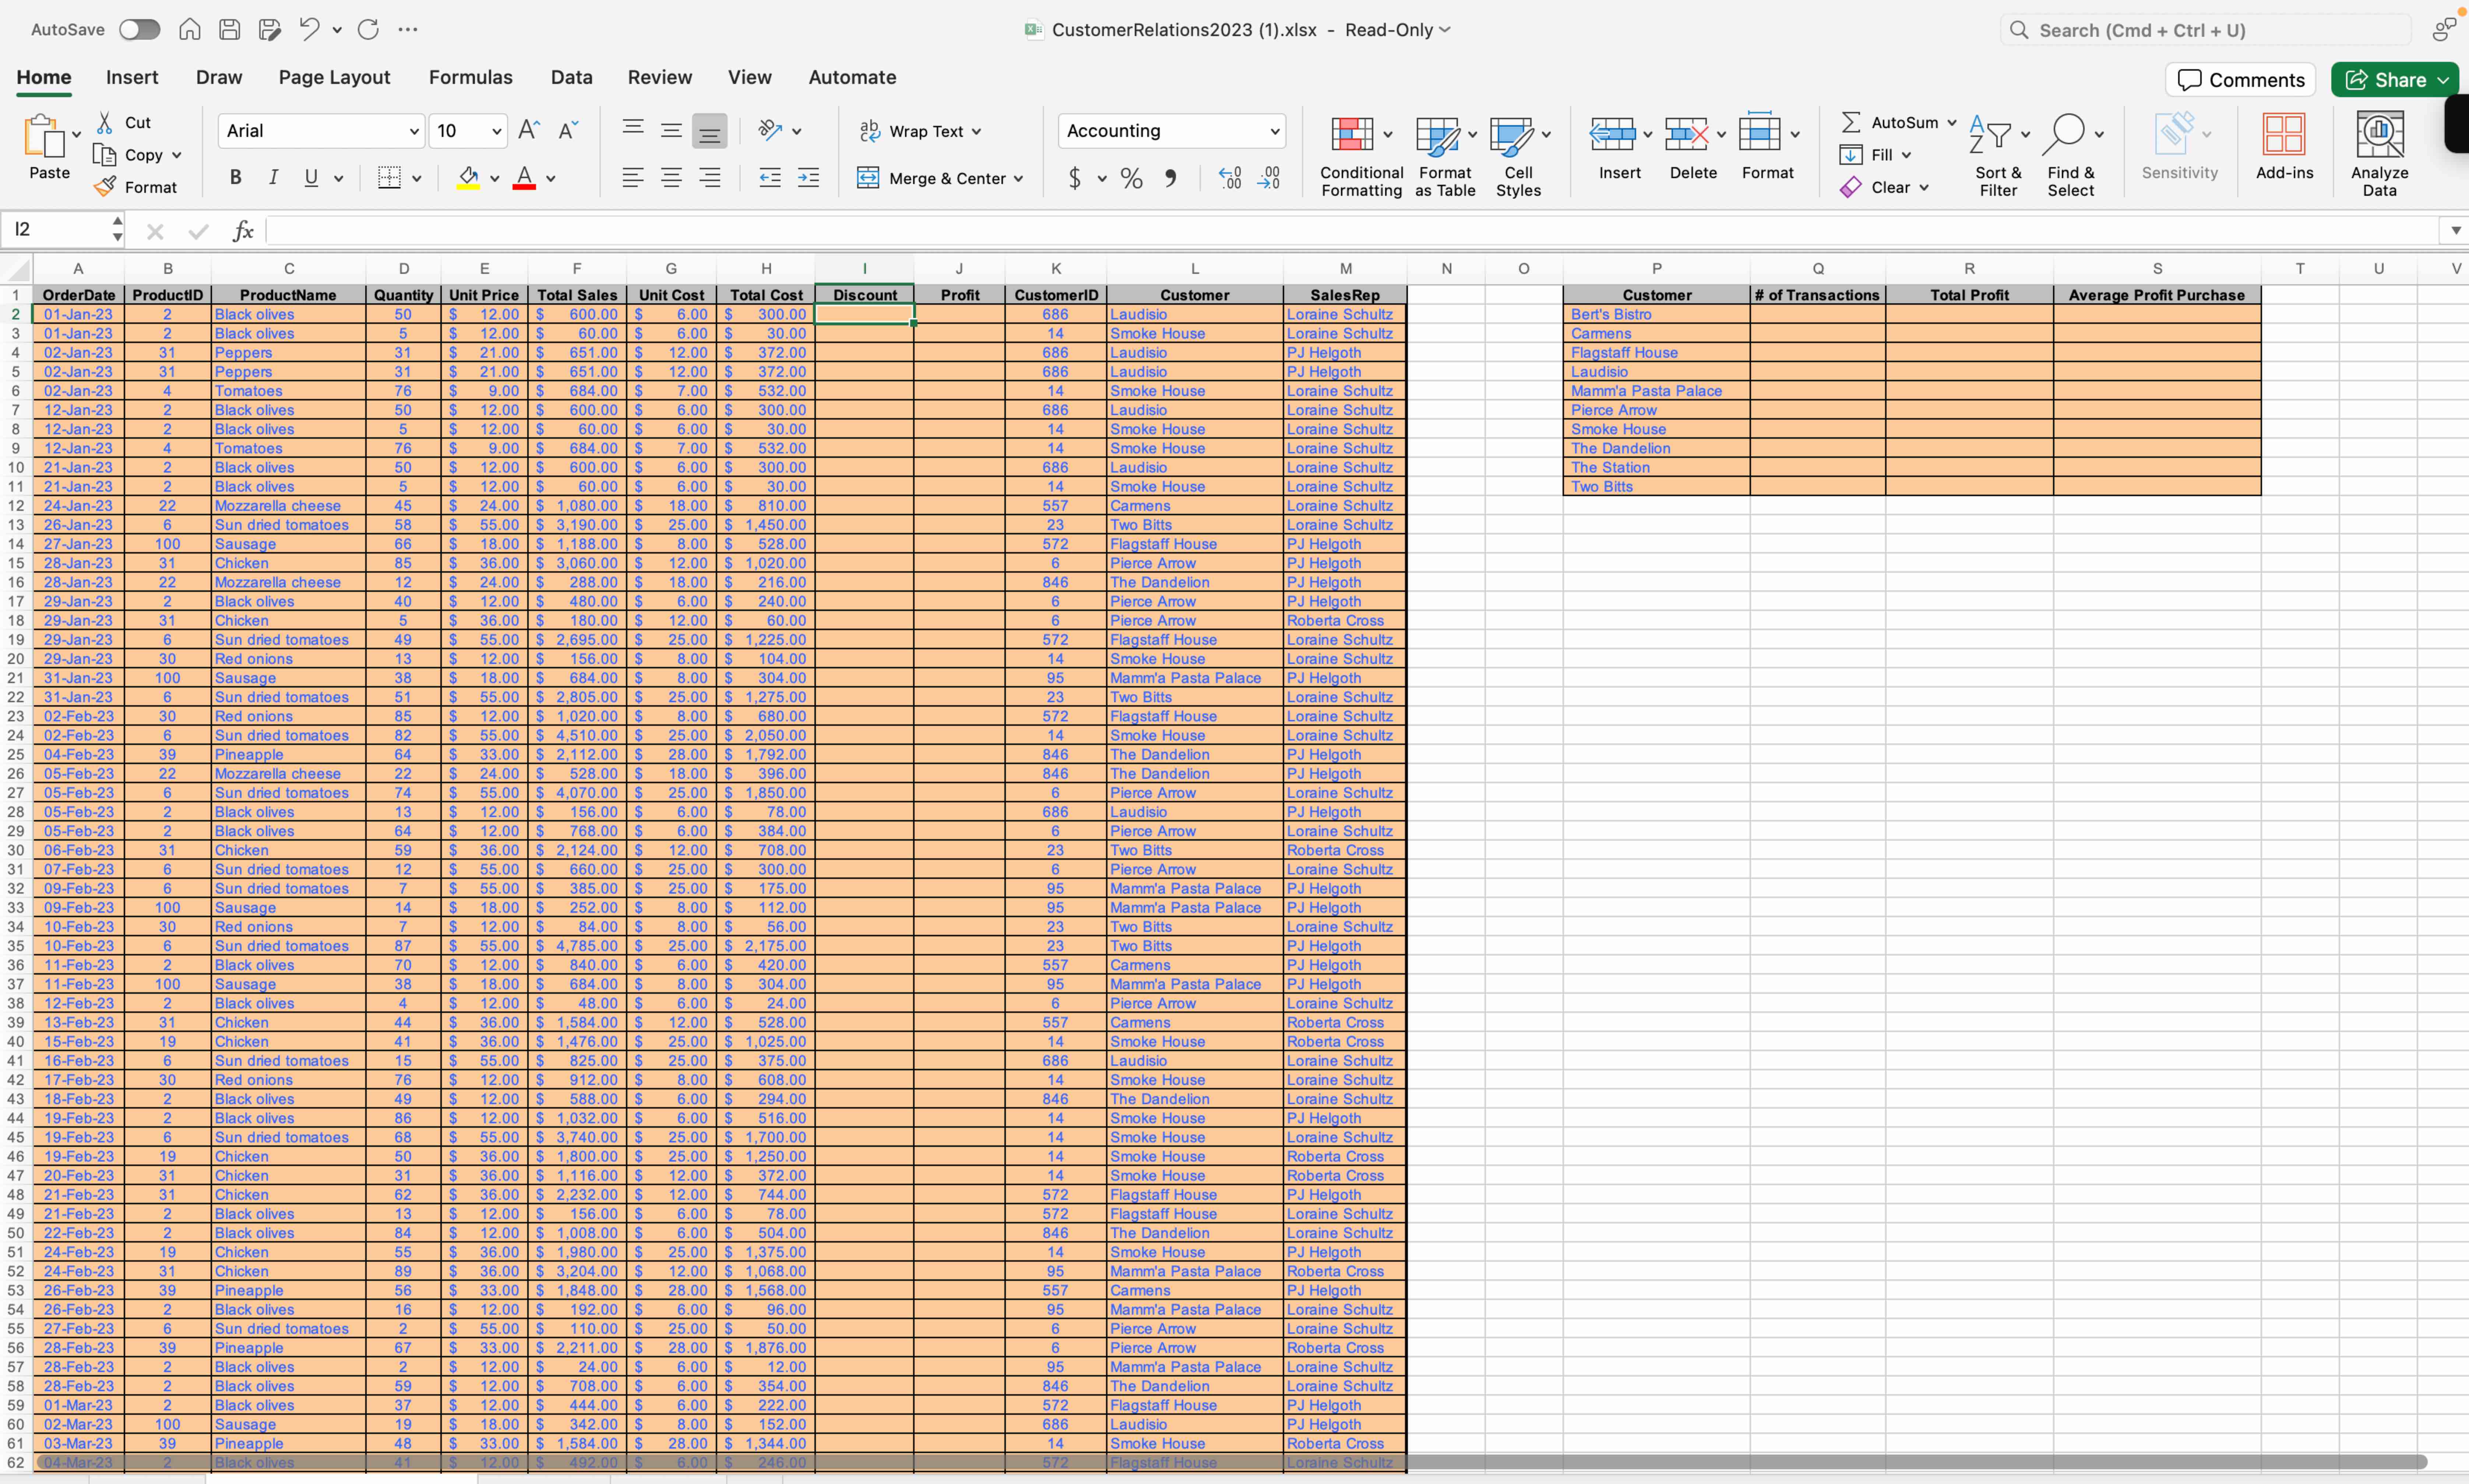Click the Increase Indent icon
Image resolution: width=2469 pixels, height=1484 pixels.
click(808, 179)
